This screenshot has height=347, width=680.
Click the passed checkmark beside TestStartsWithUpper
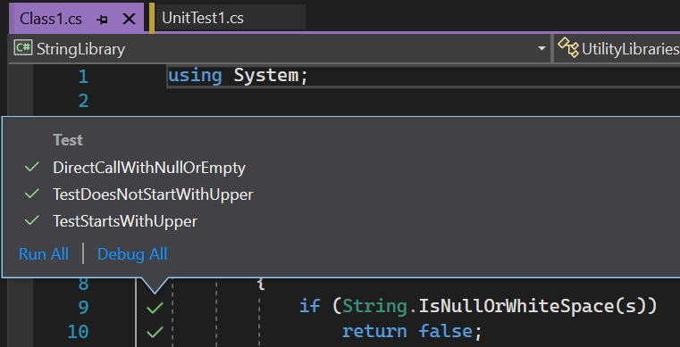click(x=32, y=220)
